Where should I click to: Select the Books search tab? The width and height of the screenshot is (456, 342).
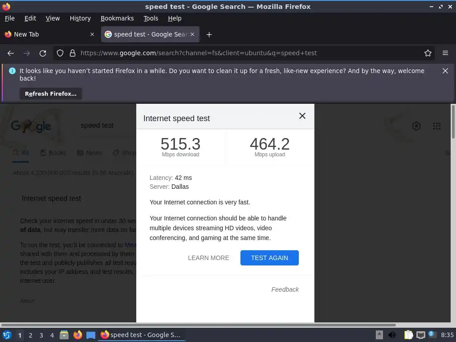tap(53, 153)
